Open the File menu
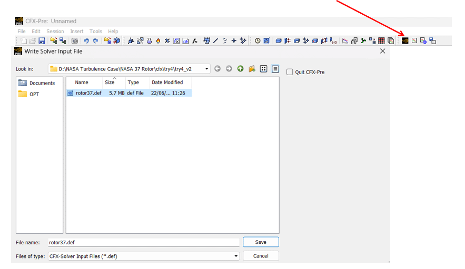465x269 pixels. coord(22,32)
